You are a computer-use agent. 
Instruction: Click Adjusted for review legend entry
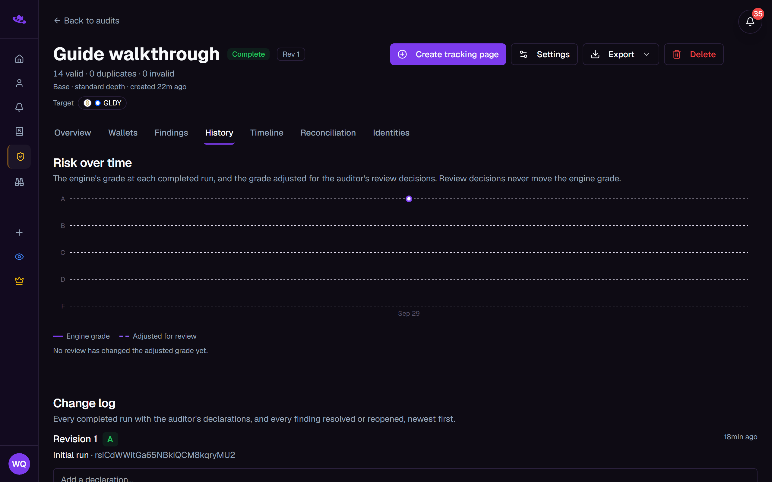(158, 336)
